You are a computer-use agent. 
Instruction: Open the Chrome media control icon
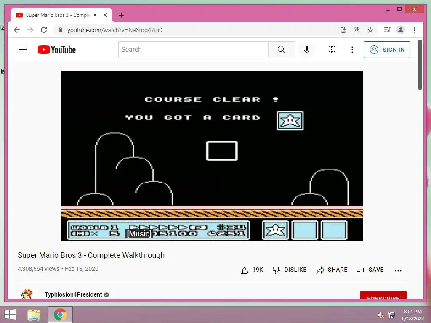click(x=387, y=30)
